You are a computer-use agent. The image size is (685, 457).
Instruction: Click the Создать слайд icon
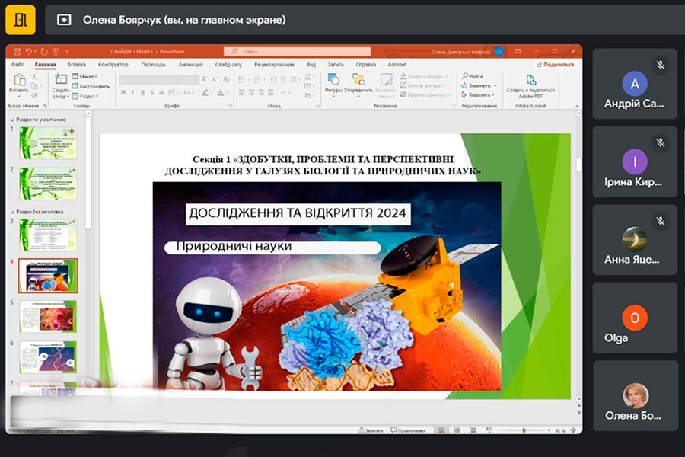click(61, 81)
